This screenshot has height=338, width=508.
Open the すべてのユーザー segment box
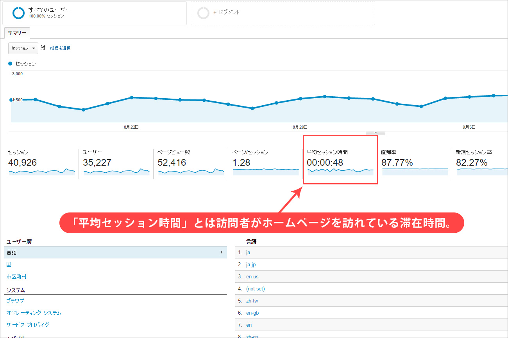coord(95,13)
